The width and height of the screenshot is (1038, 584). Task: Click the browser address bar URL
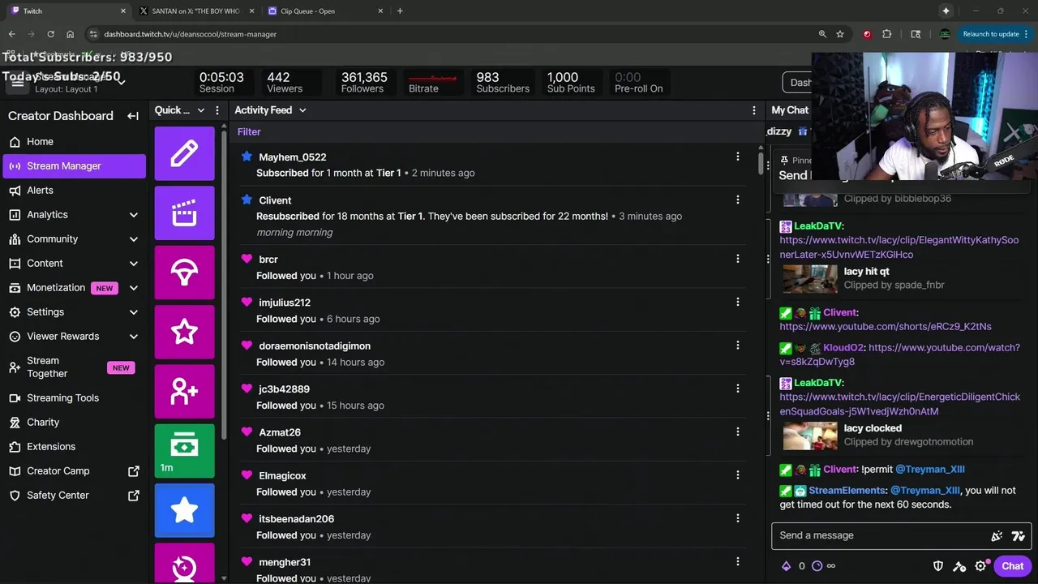tap(190, 34)
